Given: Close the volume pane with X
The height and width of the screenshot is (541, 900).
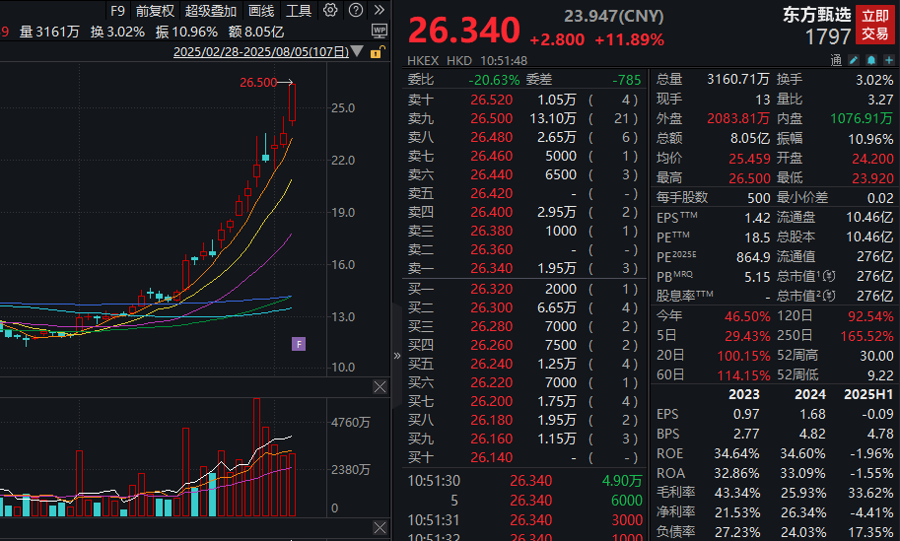Looking at the screenshot, I should point(380,528).
